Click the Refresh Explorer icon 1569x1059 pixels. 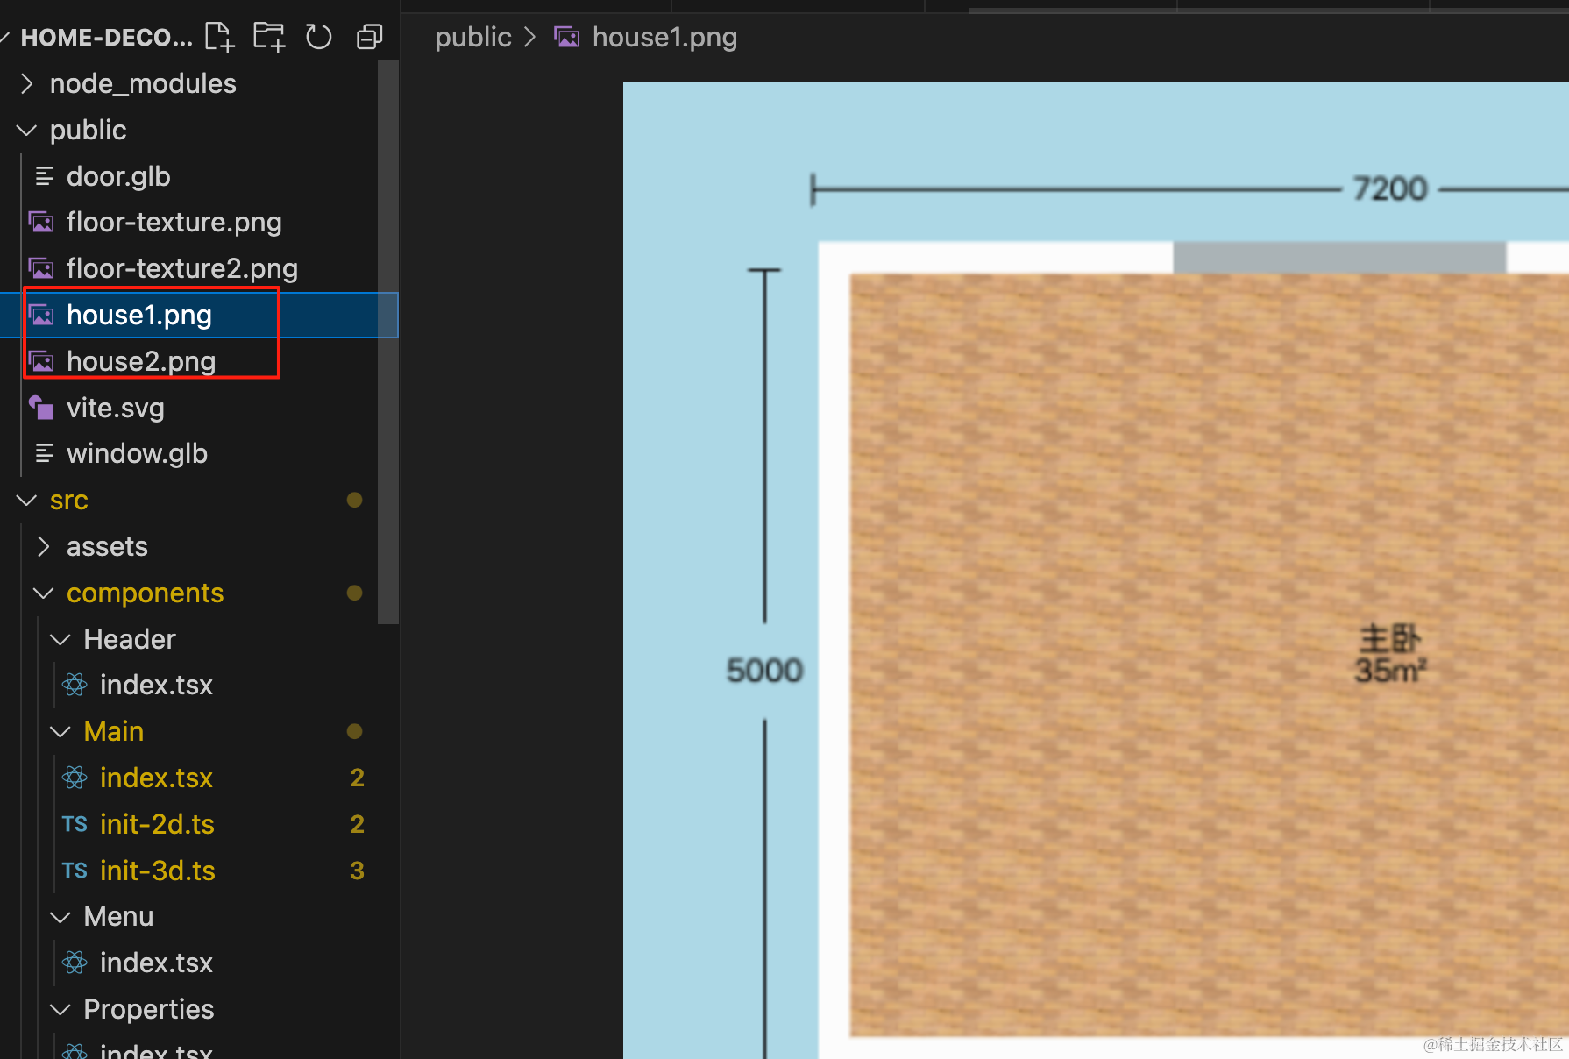pyautogui.click(x=318, y=38)
